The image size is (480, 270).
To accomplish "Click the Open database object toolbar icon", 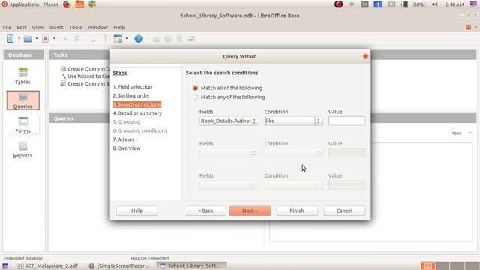I will 157,39.
